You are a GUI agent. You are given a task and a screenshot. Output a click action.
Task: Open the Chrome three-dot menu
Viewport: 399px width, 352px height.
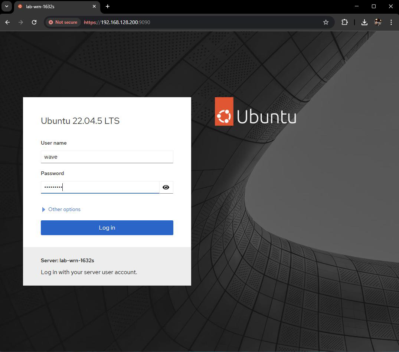pyautogui.click(x=391, y=22)
